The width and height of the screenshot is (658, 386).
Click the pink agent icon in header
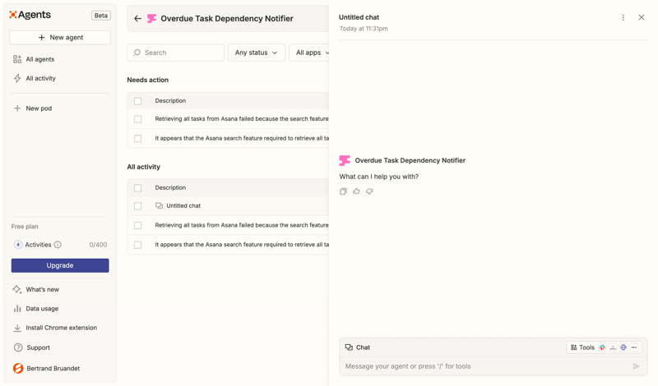coord(151,18)
